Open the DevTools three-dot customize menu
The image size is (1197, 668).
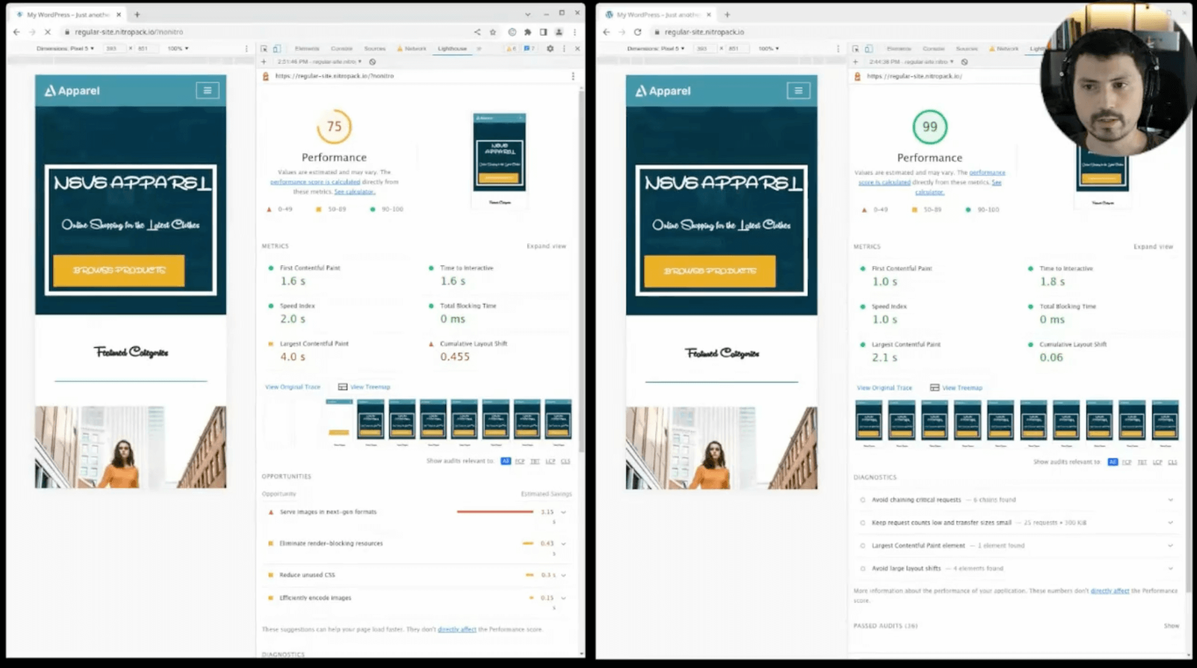[x=564, y=48]
